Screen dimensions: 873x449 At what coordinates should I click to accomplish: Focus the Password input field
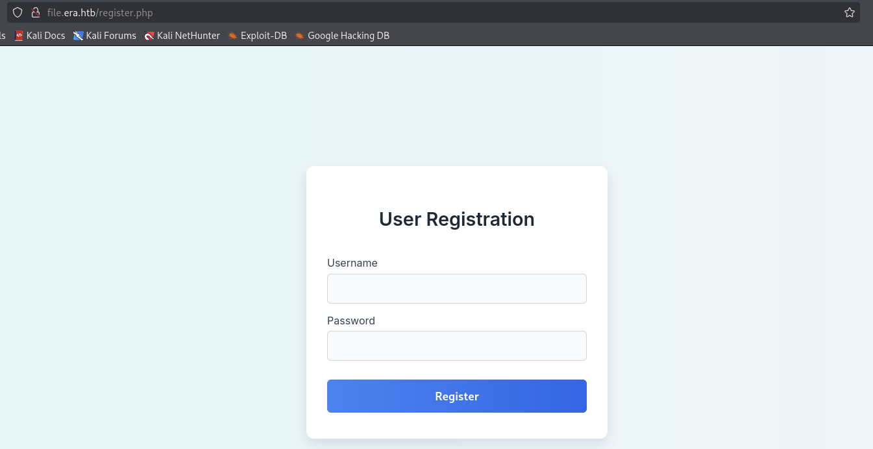click(x=457, y=346)
